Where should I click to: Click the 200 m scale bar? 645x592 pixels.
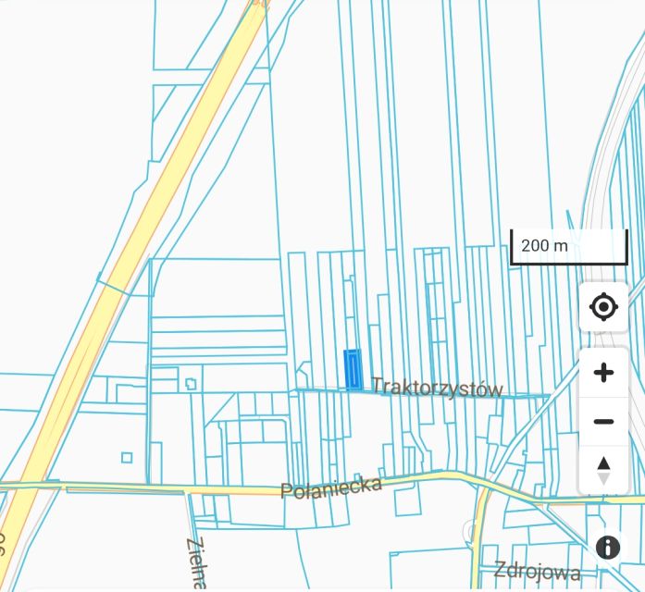pyautogui.click(x=569, y=247)
